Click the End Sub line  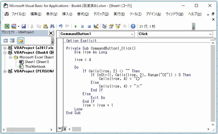pyautogui.click(x=73, y=113)
